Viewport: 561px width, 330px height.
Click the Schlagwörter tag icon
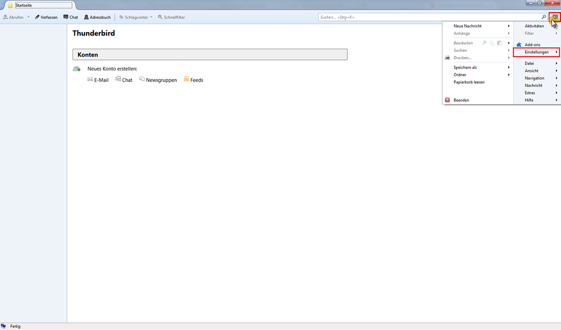(x=122, y=17)
